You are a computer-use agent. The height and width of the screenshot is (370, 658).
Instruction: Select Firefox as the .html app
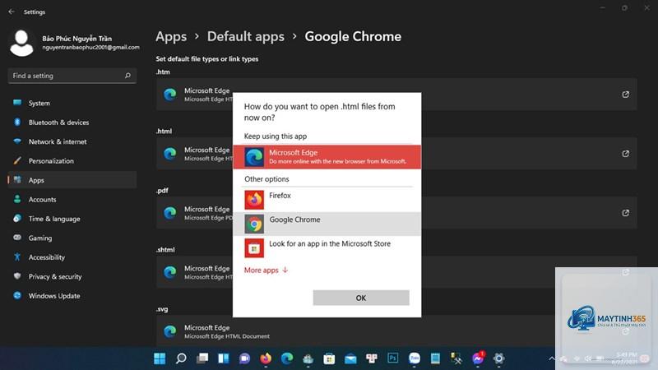(x=327, y=200)
